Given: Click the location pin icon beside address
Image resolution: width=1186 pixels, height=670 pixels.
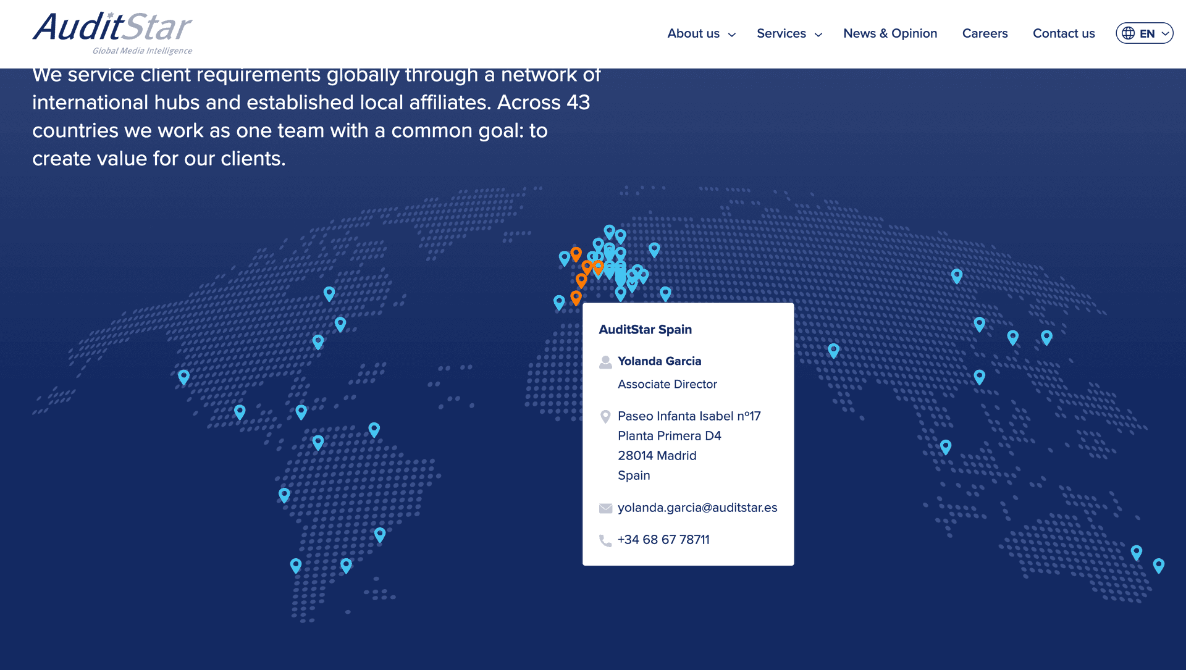Looking at the screenshot, I should click(x=605, y=417).
